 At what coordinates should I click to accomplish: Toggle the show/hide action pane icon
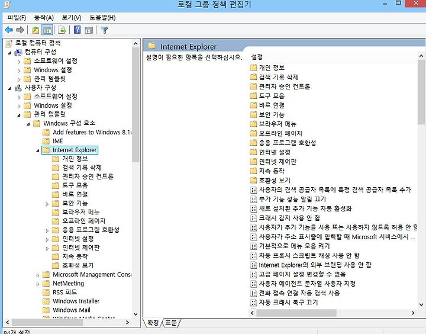coord(89,30)
